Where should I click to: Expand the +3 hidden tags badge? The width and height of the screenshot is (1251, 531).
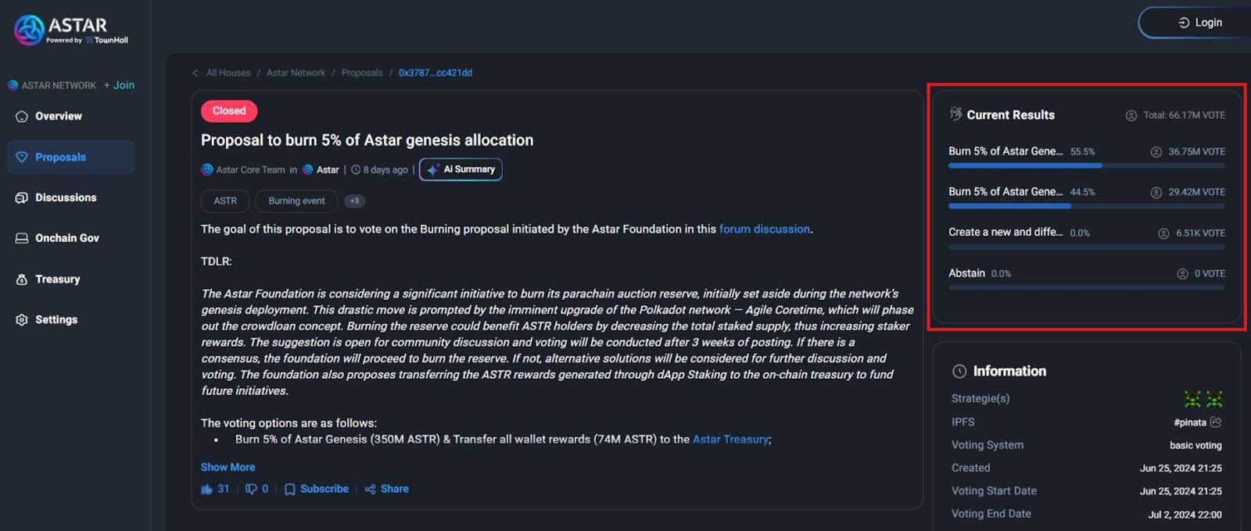354,201
